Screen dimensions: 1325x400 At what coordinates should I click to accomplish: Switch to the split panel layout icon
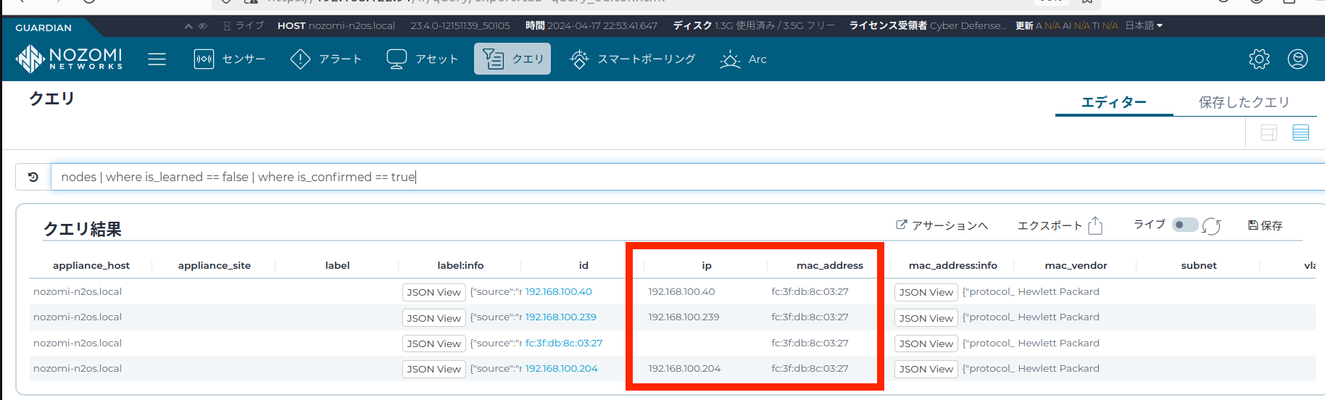[1268, 133]
